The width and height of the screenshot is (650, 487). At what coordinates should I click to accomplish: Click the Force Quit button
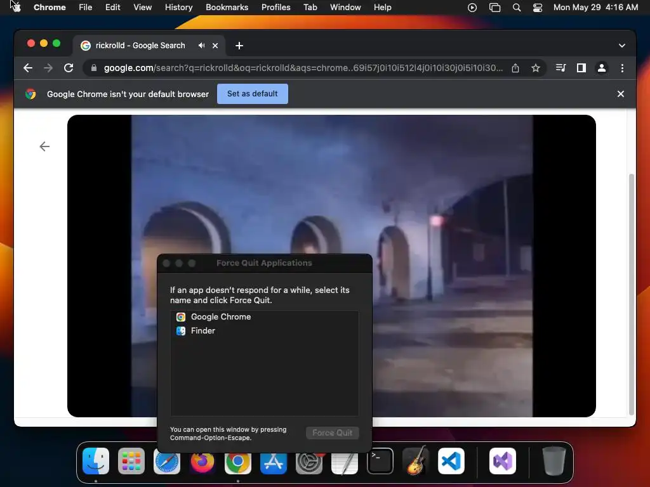tap(333, 432)
